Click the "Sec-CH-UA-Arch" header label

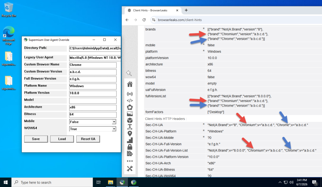(x=158, y=163)
